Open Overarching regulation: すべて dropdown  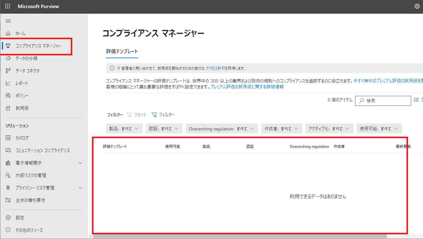pyautogui.click(x=222, y=129)
